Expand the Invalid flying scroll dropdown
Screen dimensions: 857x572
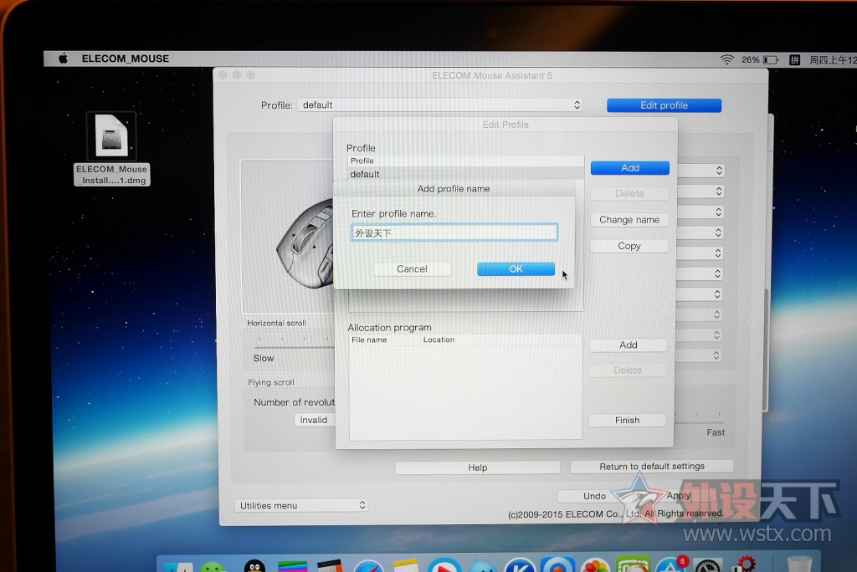point(314,420)
